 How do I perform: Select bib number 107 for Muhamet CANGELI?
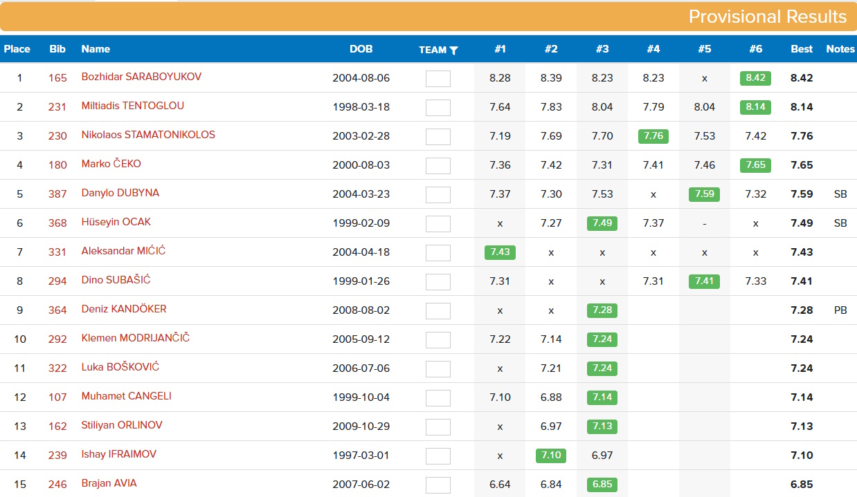(x=57, y=397)
